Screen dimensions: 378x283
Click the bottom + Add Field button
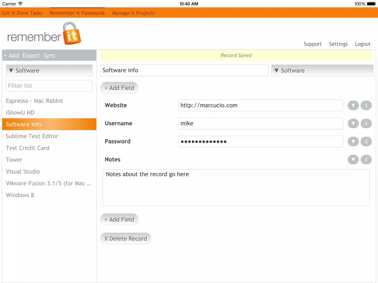point(119,220)
